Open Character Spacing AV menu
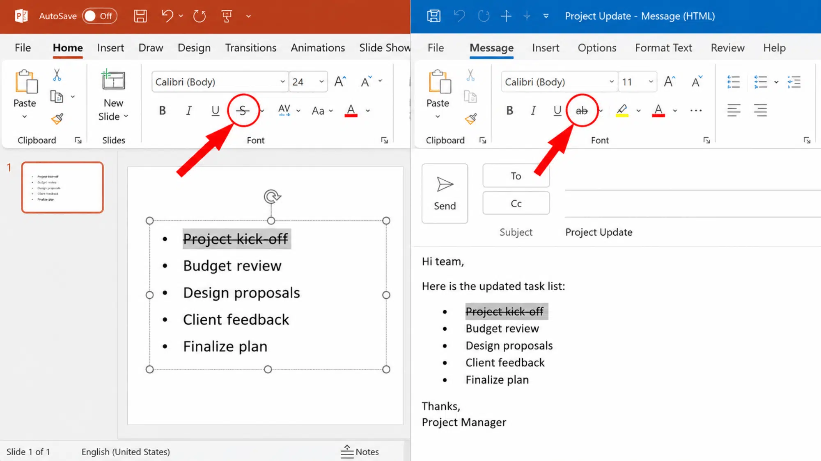This screenshot has height=461, width=821. [289, 110]
